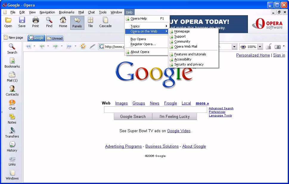The width and height of the screenshot is (289, 184).
Task: Toggle the camera images display icon
Action: (x=278, y=47)
